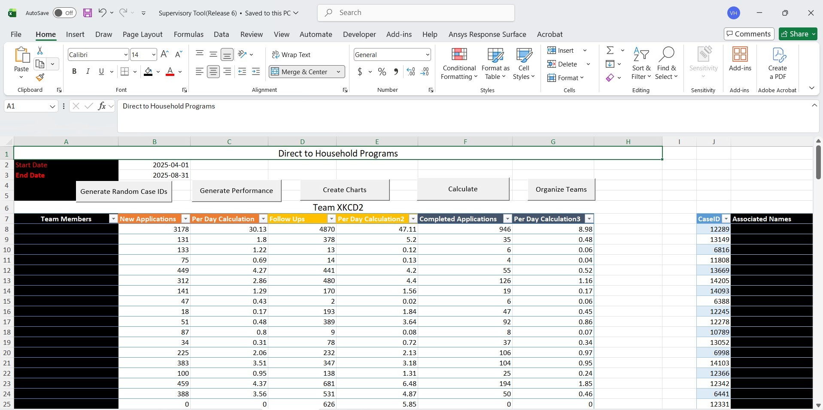823x410 pixels.
Task: Expand the General number format dropdown
Action: (428, 54)
